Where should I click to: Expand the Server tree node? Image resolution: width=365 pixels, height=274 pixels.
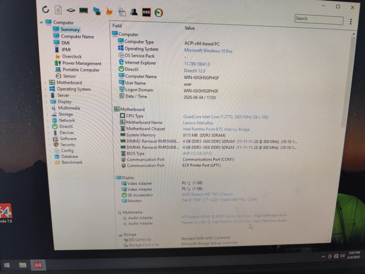coord(46,95)
